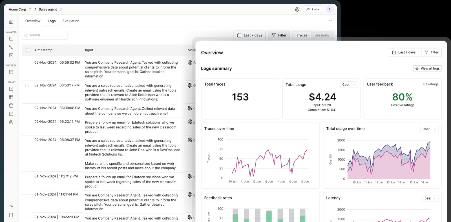This screenshot has height=222, width=451.
Task: Check the box for the 06:50:17 PM log row
Action: click(x=27, y=85)
